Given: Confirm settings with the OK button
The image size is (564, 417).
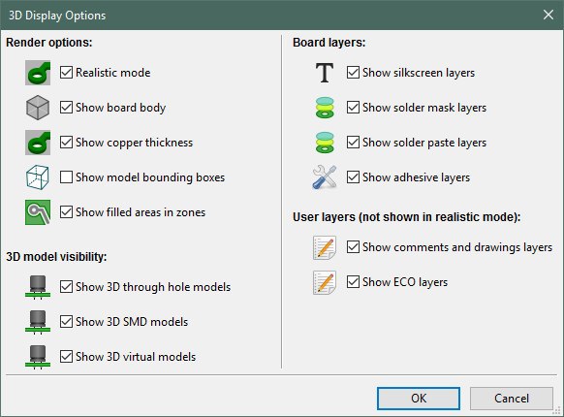Looking at the screenshot, I should tap(419, 399).
